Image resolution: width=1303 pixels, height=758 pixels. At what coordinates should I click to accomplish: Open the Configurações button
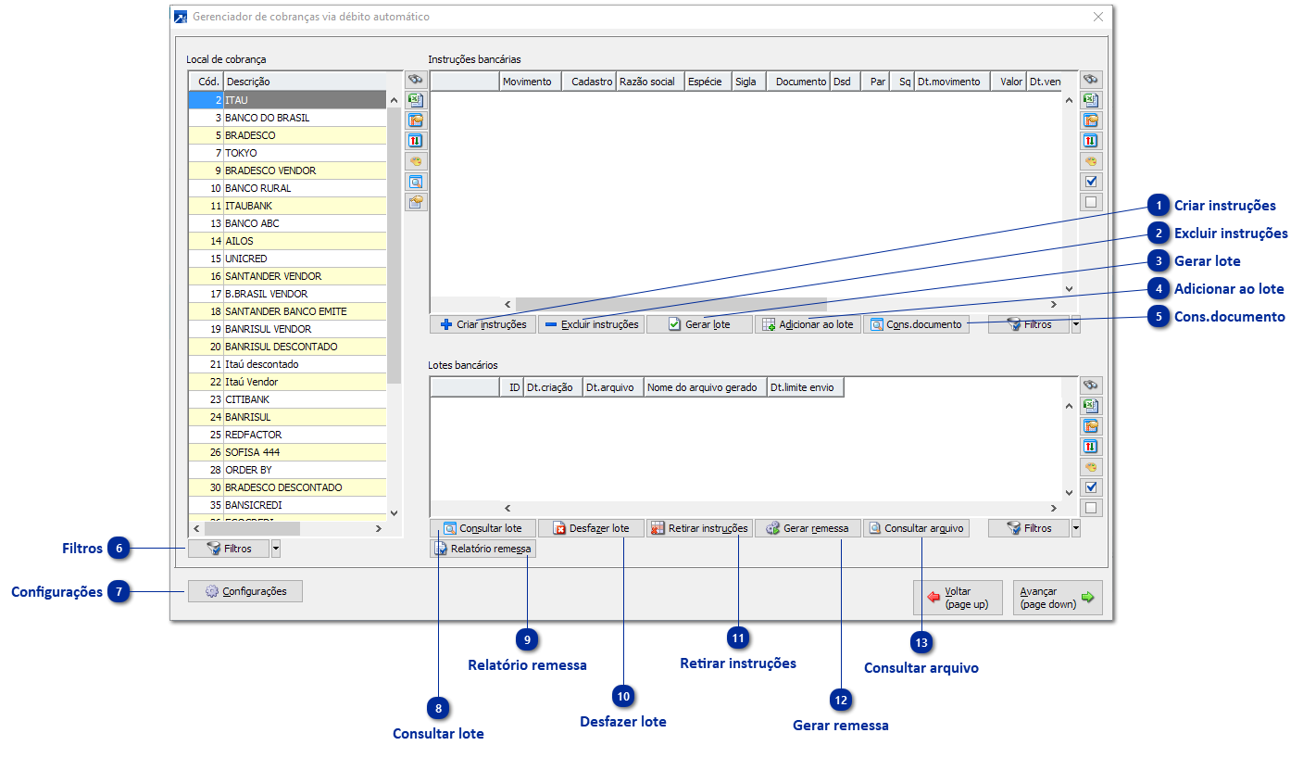(245, 591)
